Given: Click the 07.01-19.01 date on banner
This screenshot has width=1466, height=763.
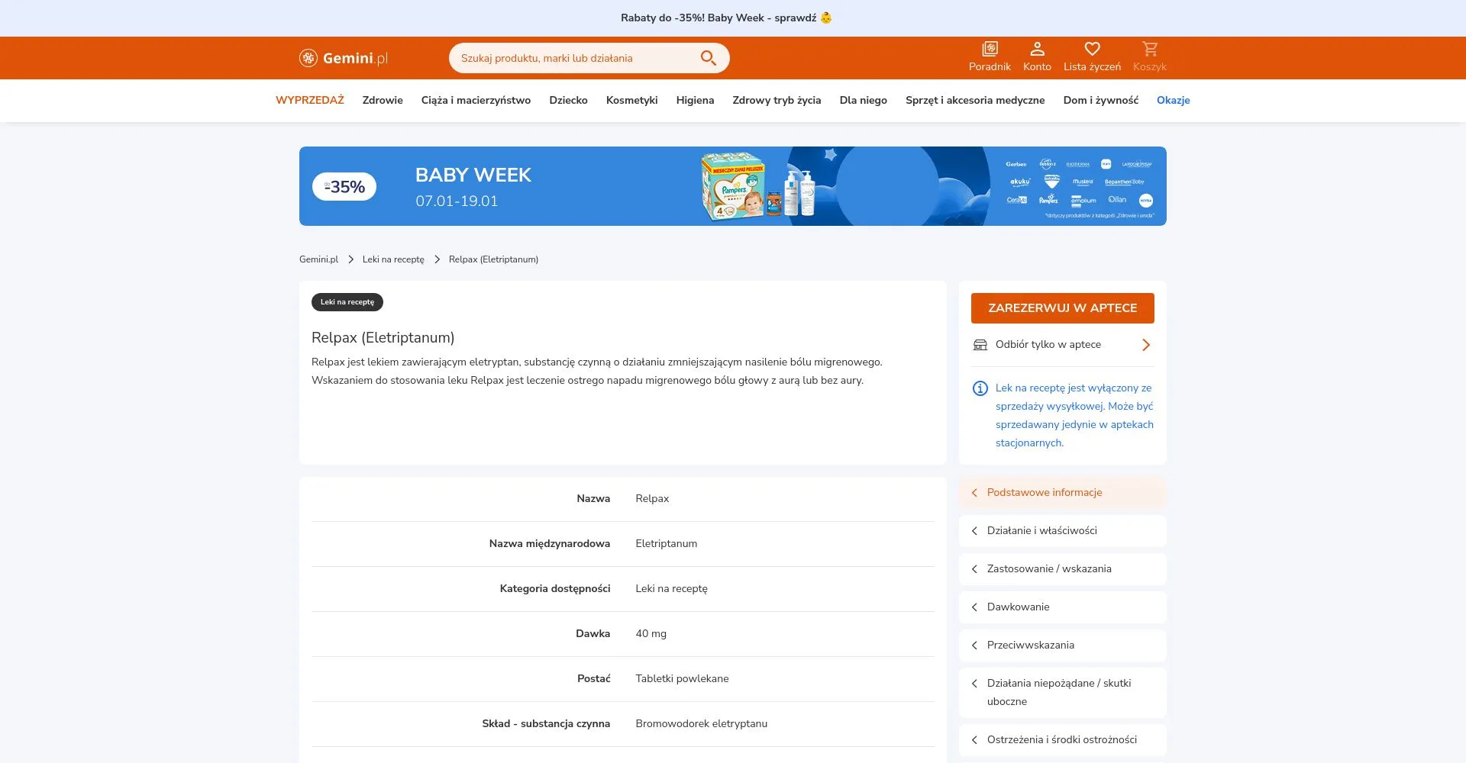Looking at the screenshot, I should coord(457,201).
